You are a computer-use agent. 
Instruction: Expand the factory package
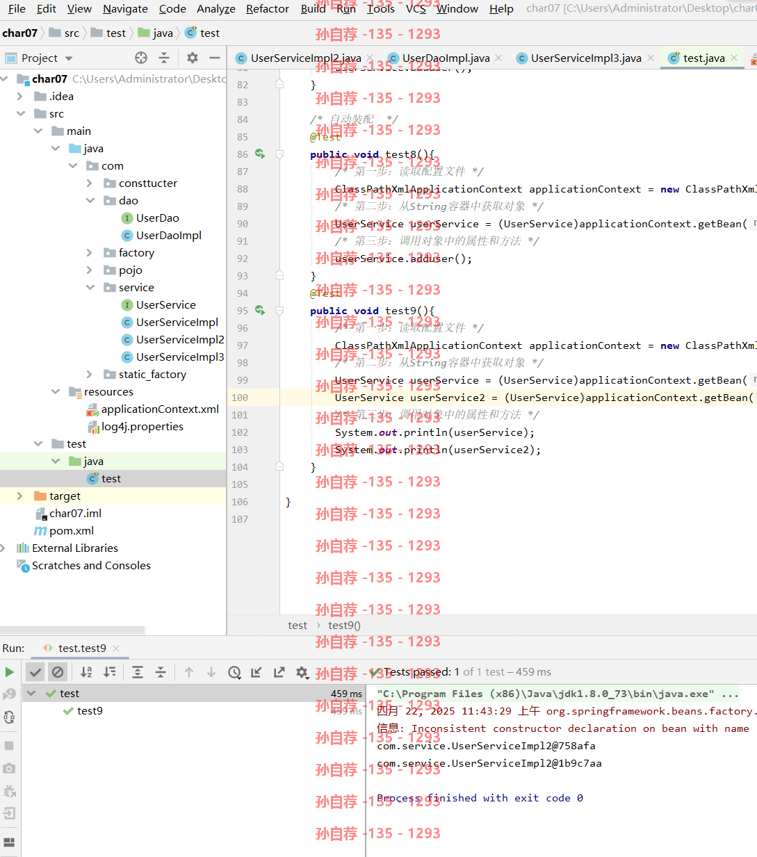[90, 252]
